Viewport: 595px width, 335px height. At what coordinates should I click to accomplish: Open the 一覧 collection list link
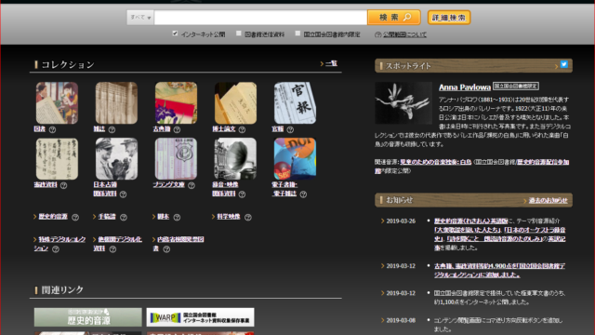click(x=331, y=63)
